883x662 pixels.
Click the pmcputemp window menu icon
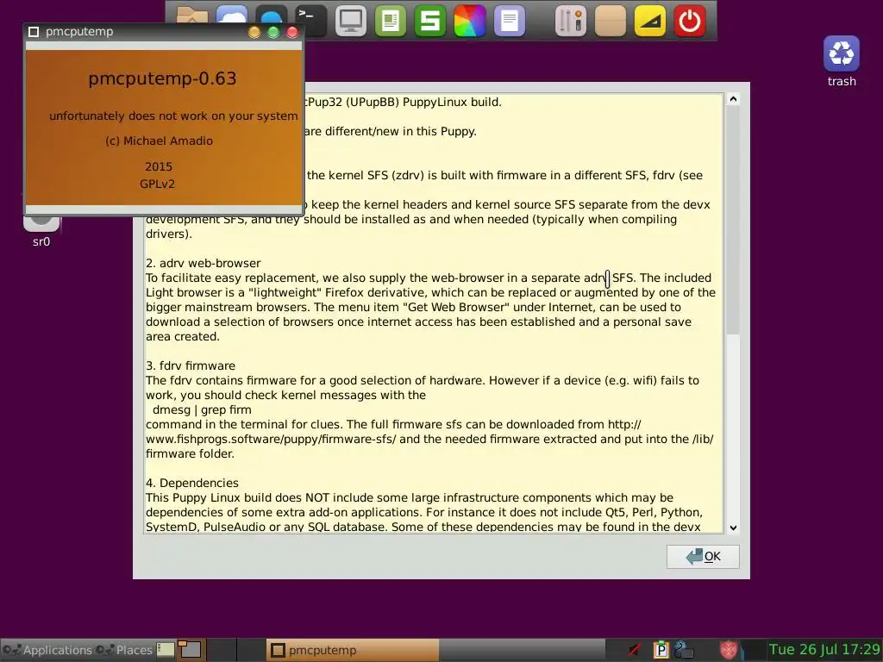click(x=34, y=32)
